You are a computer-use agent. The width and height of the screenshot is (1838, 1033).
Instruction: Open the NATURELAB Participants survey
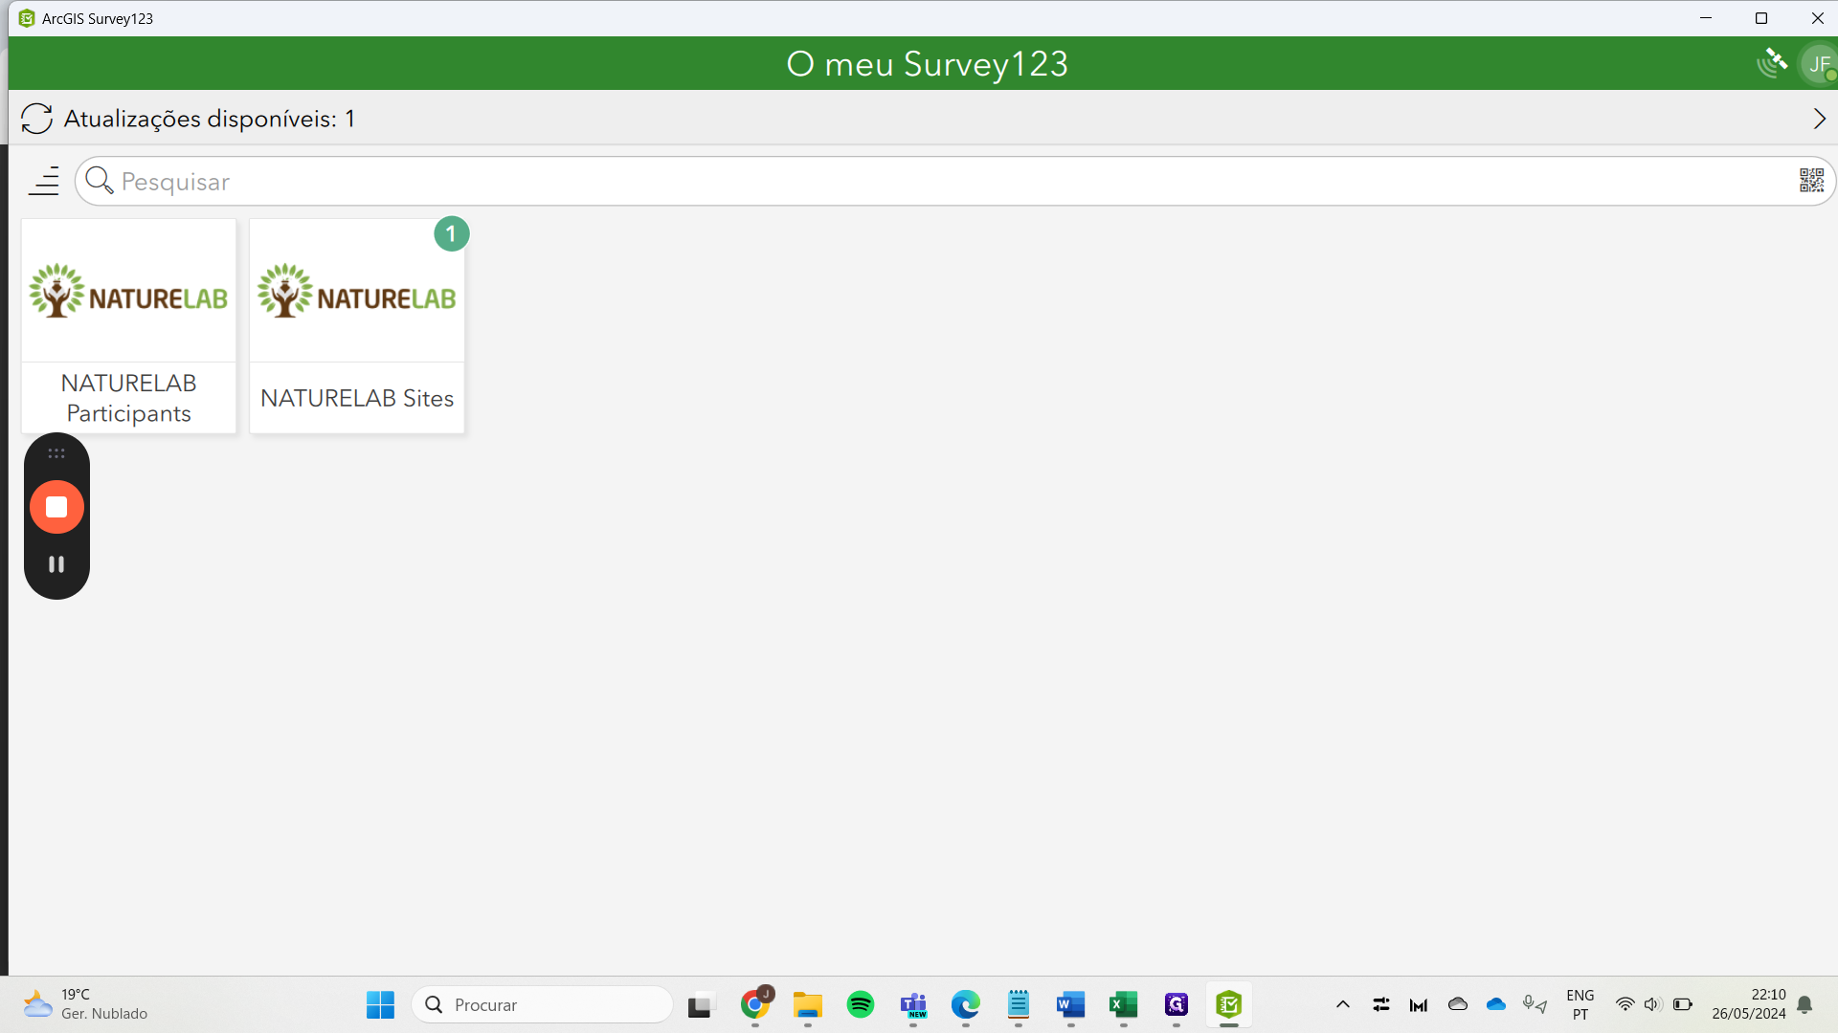(128, 325)
